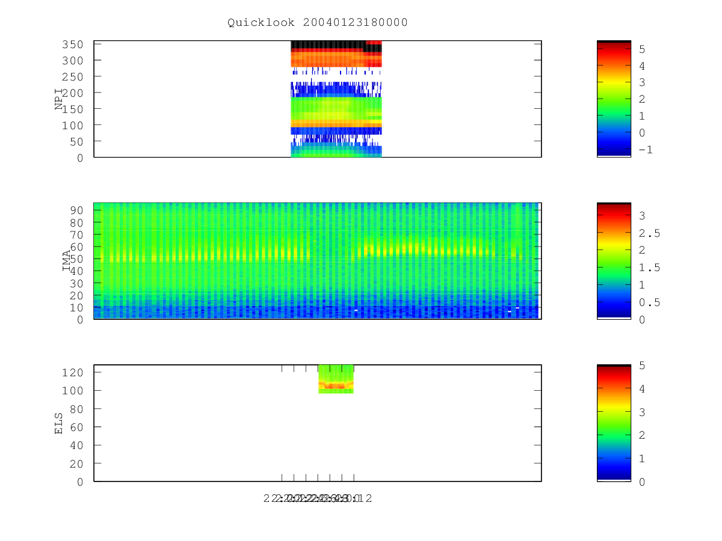Click the 2.5 label on IMA color bar
The image size is (722, 541).
tap(650, 233)
